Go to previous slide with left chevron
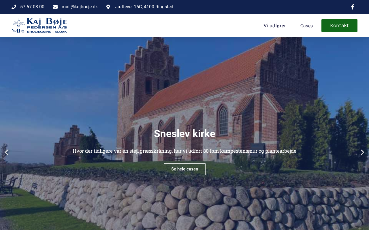Viewport: 369px width, 230px height. tap(7, 152)
